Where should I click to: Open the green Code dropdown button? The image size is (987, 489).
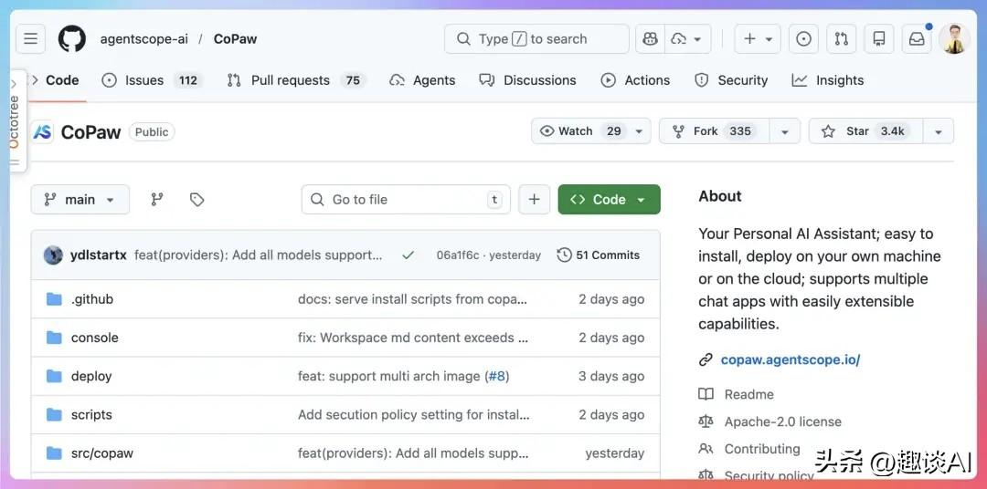tap(609, 199)
